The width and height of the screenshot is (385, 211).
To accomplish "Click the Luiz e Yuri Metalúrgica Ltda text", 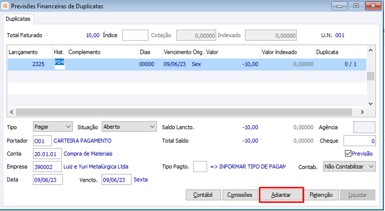I will (x=96, y=167).
